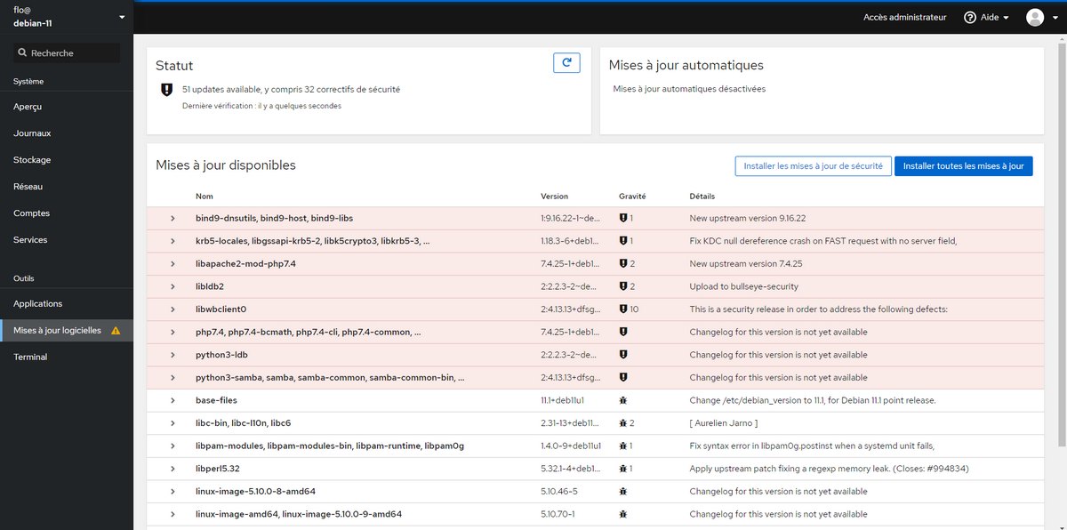Click the bug icon in base-files row
The image size is (1067, 530).
623,400
